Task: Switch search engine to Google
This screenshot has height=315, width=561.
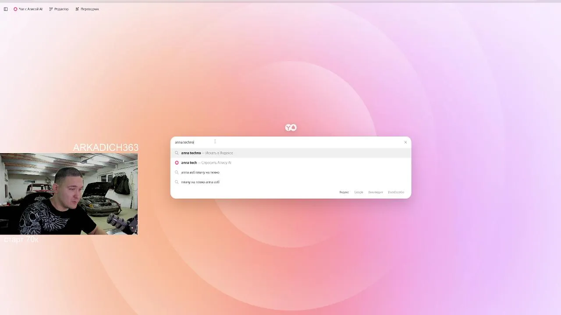Action: click(359, 192)
